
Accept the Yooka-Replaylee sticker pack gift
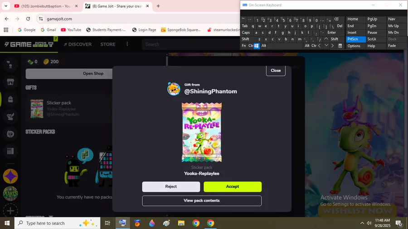[233, 186]
